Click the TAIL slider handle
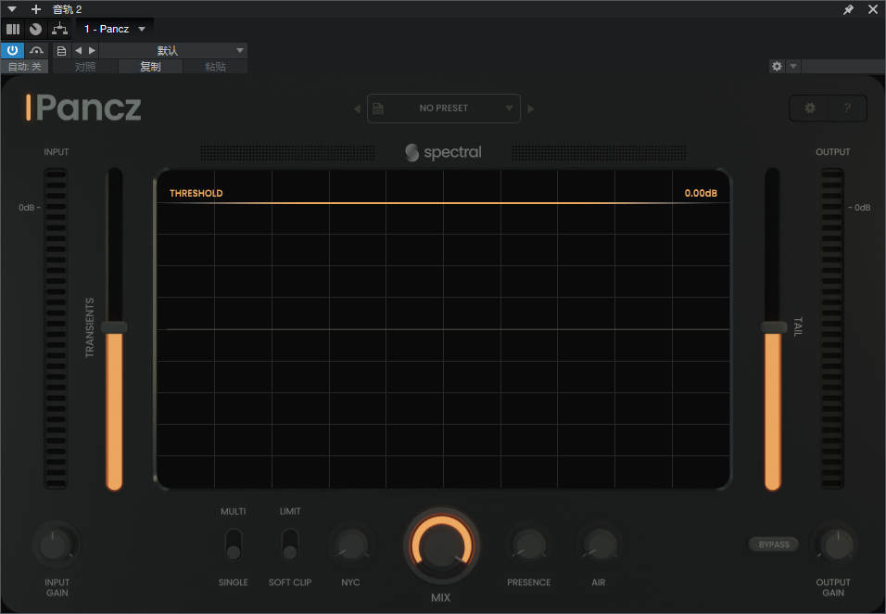The height and width of the screenshot is (614, 886). click(x=774, y=327)
